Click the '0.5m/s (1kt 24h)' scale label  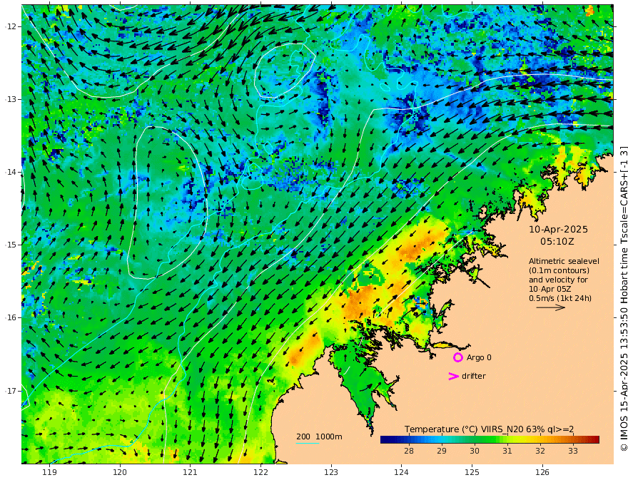(x=560, y=298)
